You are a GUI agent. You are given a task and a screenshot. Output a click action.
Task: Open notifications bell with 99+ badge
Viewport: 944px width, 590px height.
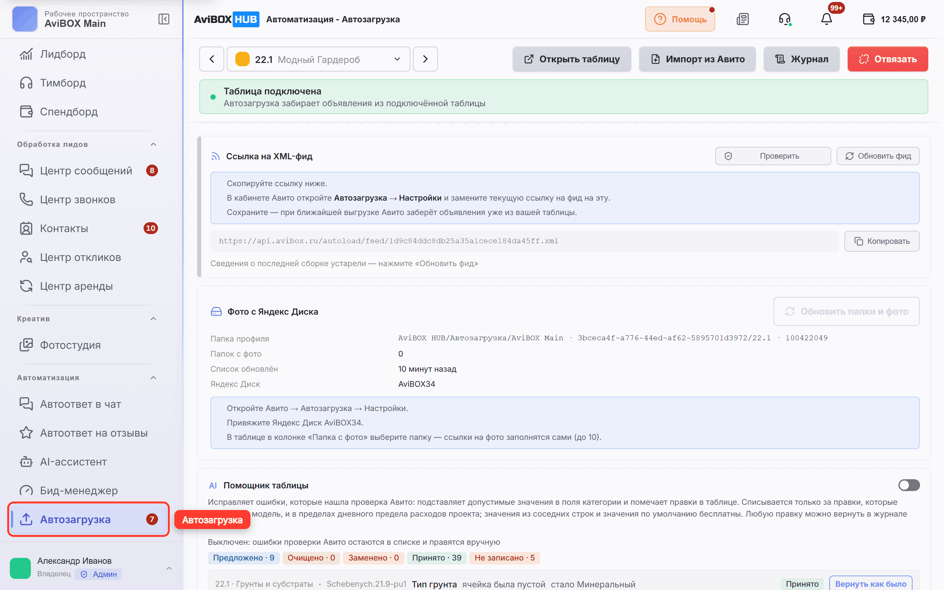(x=827, y=19)
